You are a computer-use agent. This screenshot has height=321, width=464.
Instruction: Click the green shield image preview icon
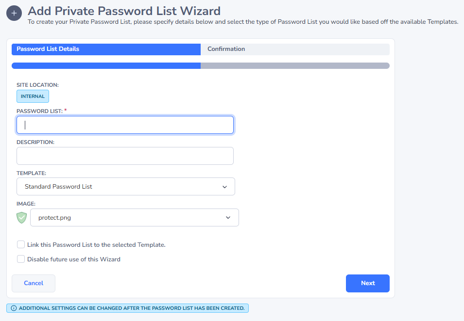click(x=21, y=217)
